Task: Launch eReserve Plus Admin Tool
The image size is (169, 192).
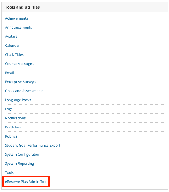Action: tap(26, 182)
